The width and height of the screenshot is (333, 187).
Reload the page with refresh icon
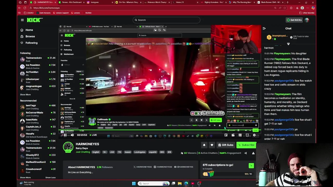click(25, 8)
